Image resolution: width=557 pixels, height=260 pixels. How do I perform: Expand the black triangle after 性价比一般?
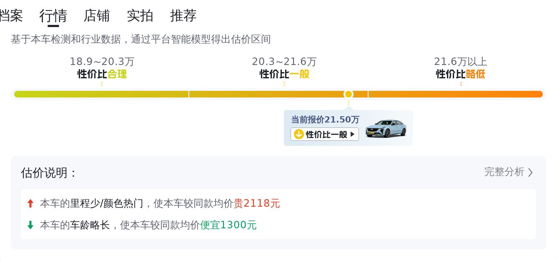pyautogui.click(x=352, y=134)
